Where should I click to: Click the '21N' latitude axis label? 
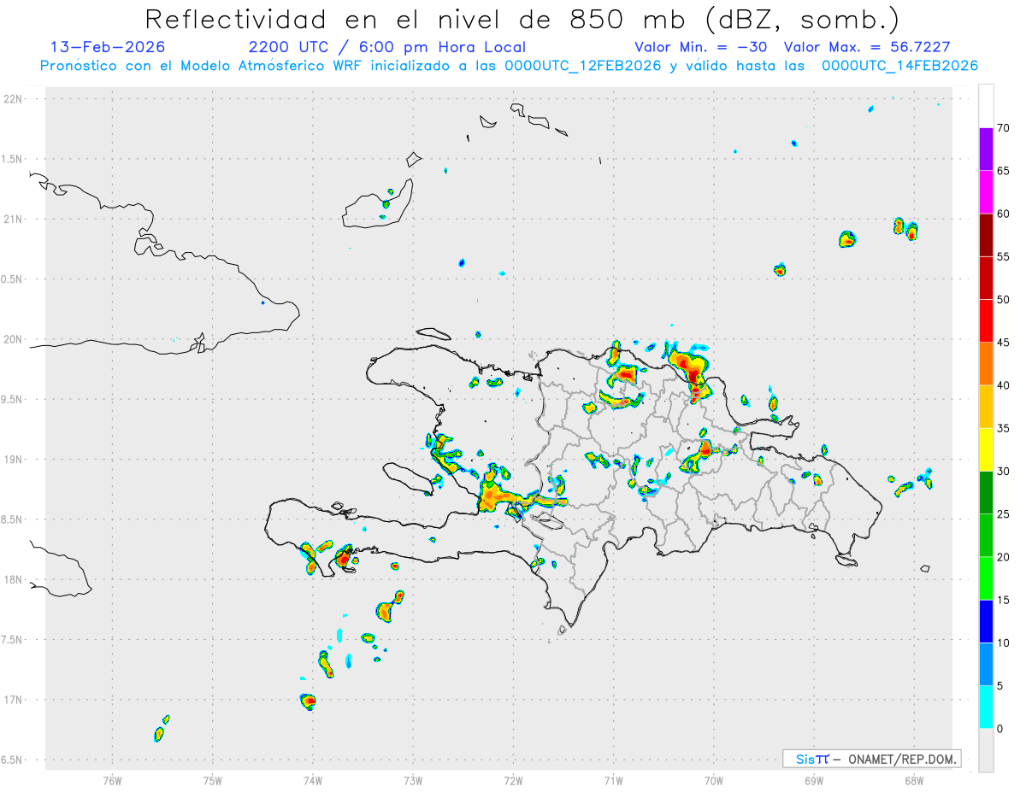(x=13, y=219)
